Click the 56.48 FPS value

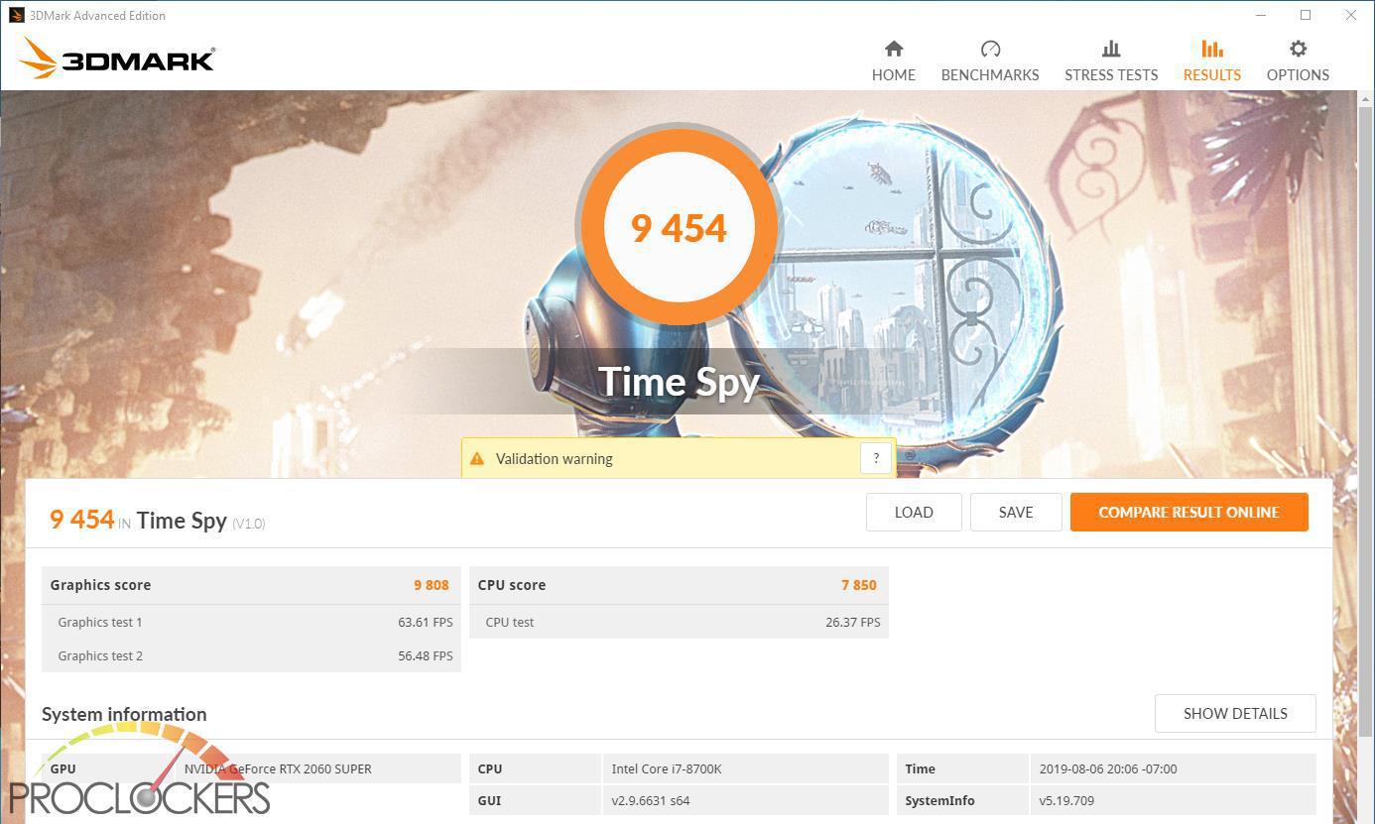click(x=426, y=655)
